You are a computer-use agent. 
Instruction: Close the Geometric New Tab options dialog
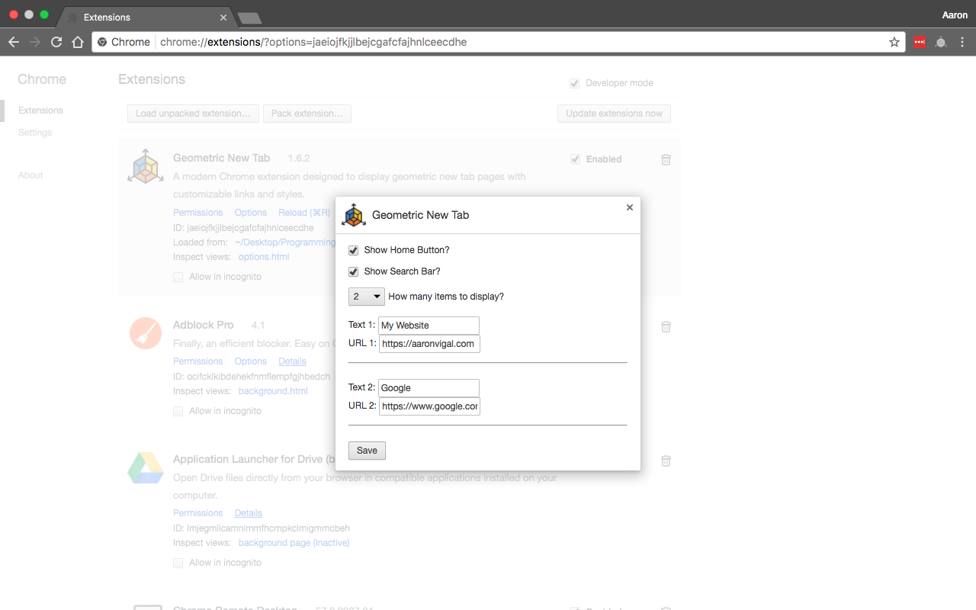pyautogui.click(x=630, y=207)
